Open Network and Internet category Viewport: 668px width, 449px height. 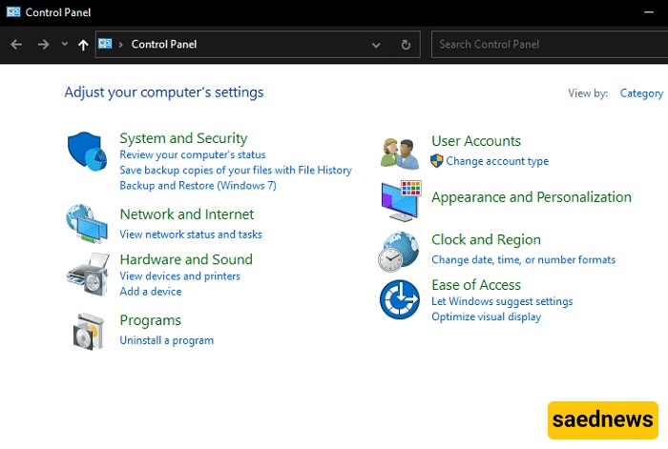pyautogui.click(x=187, y=214)
